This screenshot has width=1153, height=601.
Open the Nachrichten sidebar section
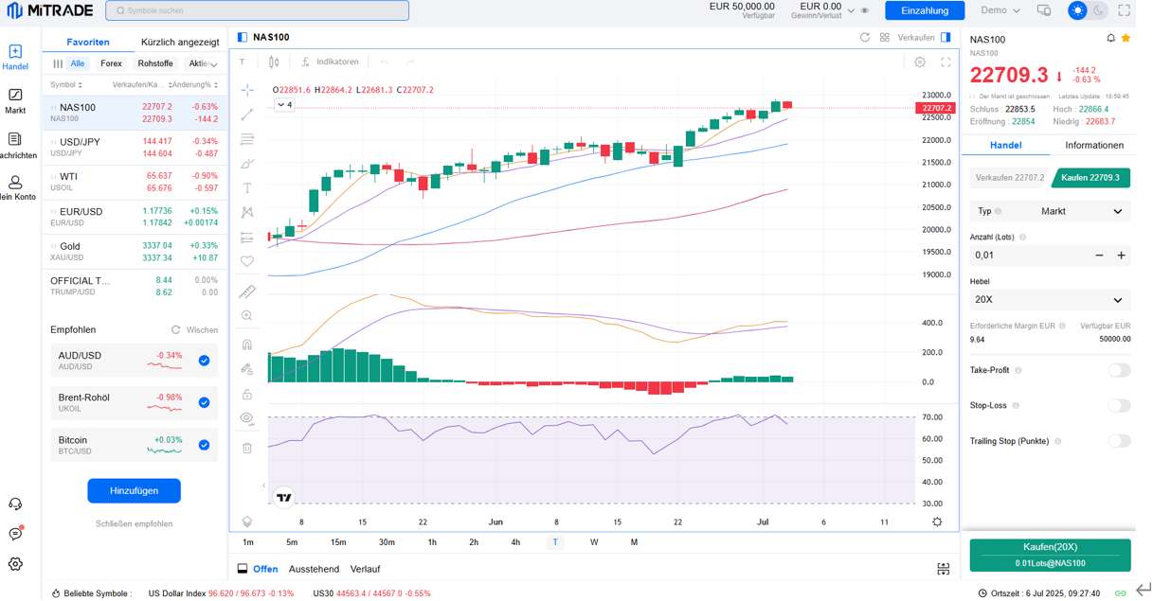click(x=15, y=145)
